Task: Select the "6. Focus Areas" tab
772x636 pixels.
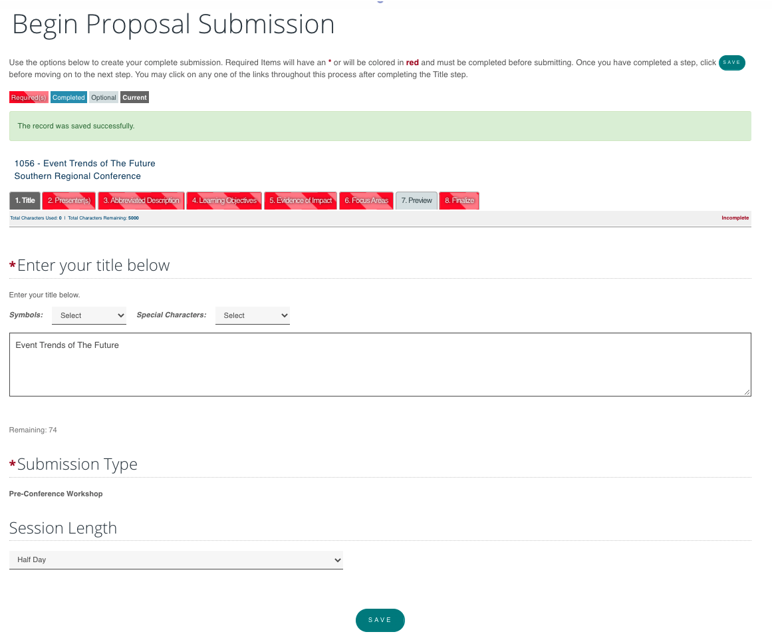Action: pyautogui.click(x=366, y=200)
